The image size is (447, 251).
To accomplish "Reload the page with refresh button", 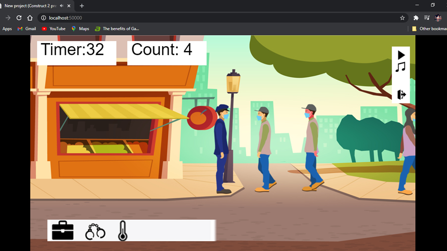I will click(x=19, y=18).
